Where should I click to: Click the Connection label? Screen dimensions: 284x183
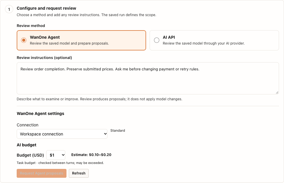tap(28, 125)
